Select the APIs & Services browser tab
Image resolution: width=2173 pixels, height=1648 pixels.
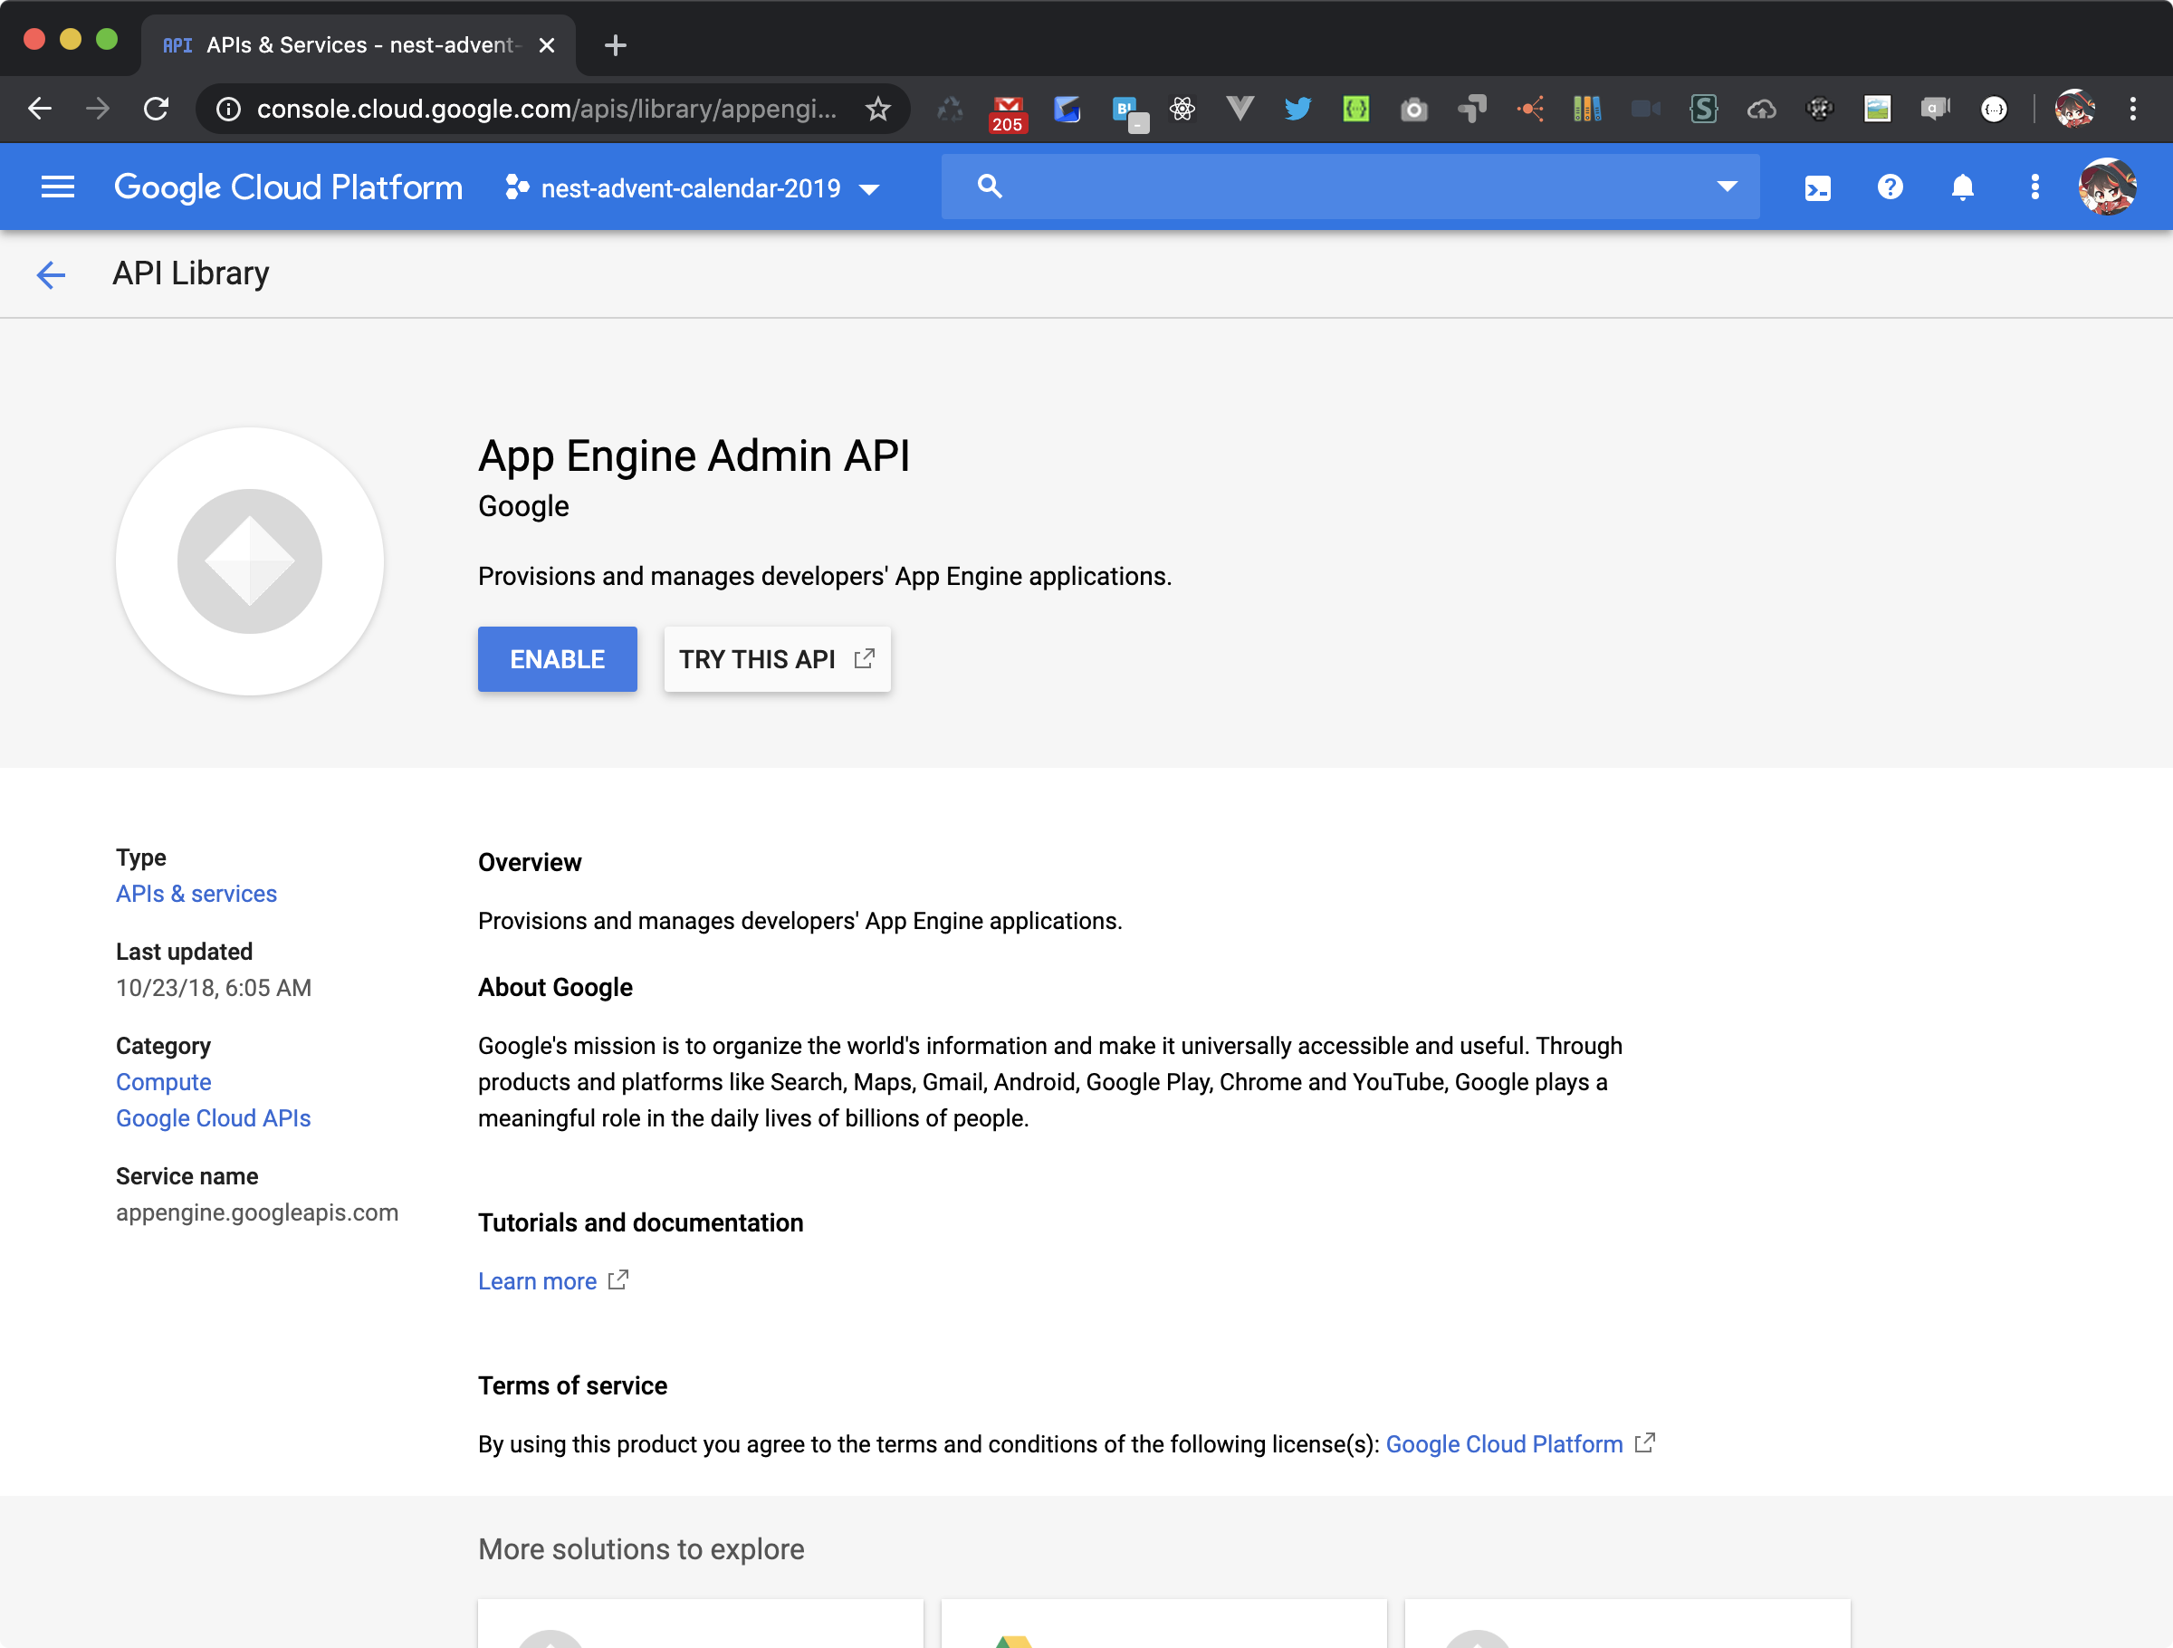point(358,45)
